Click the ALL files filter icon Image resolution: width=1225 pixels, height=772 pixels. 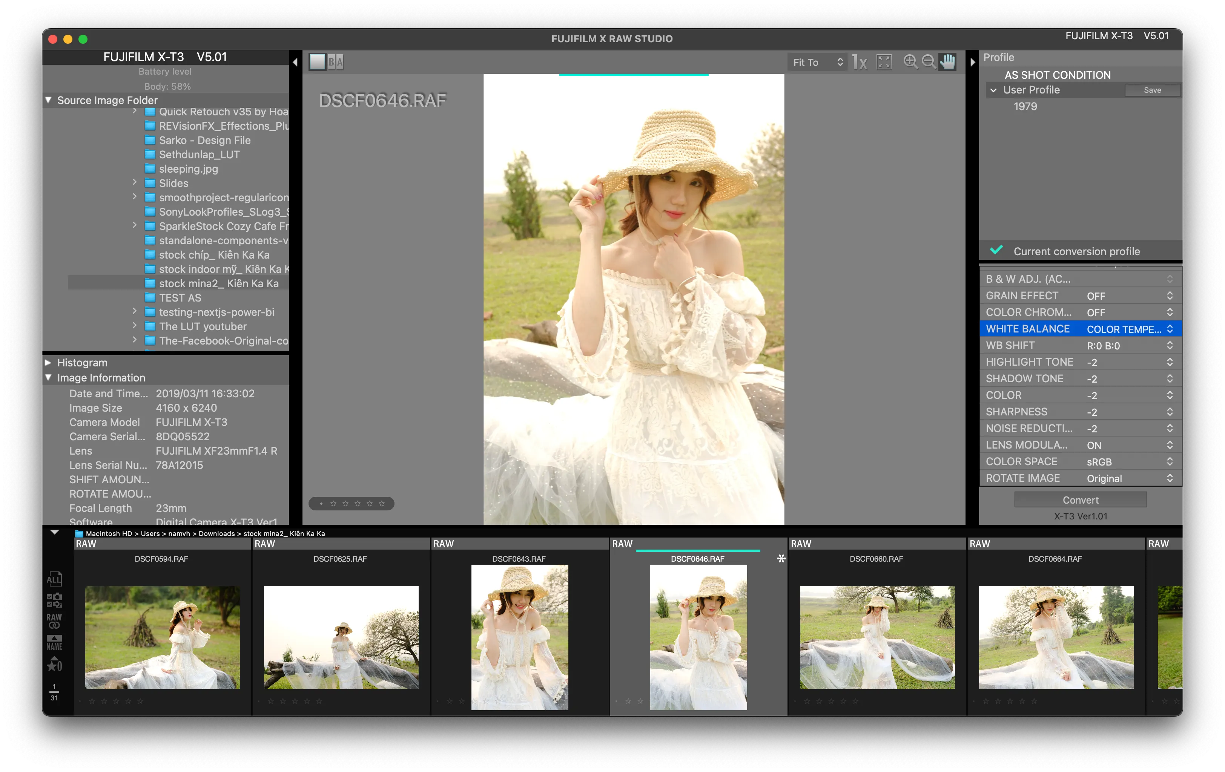point(54,579)
